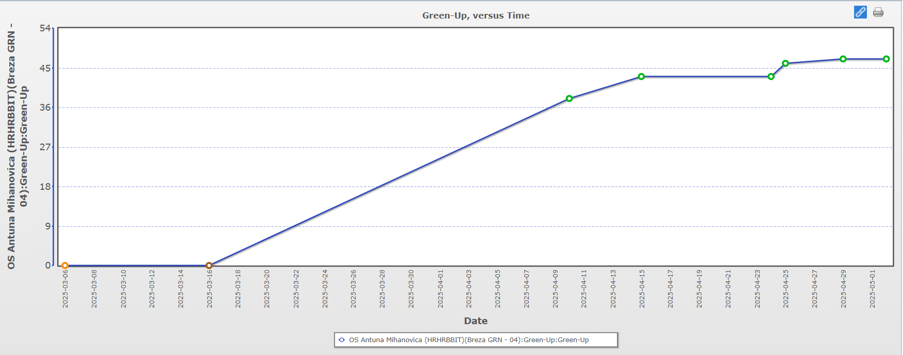The height and width of the screenshot is (355, 903).
Task: Select the orange data point at 2025-03-06
Action: 65,265
